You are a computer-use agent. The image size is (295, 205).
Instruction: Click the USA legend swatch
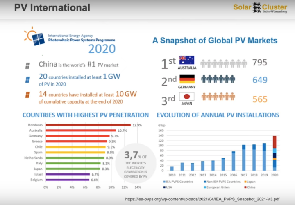[x=164, y=187]
